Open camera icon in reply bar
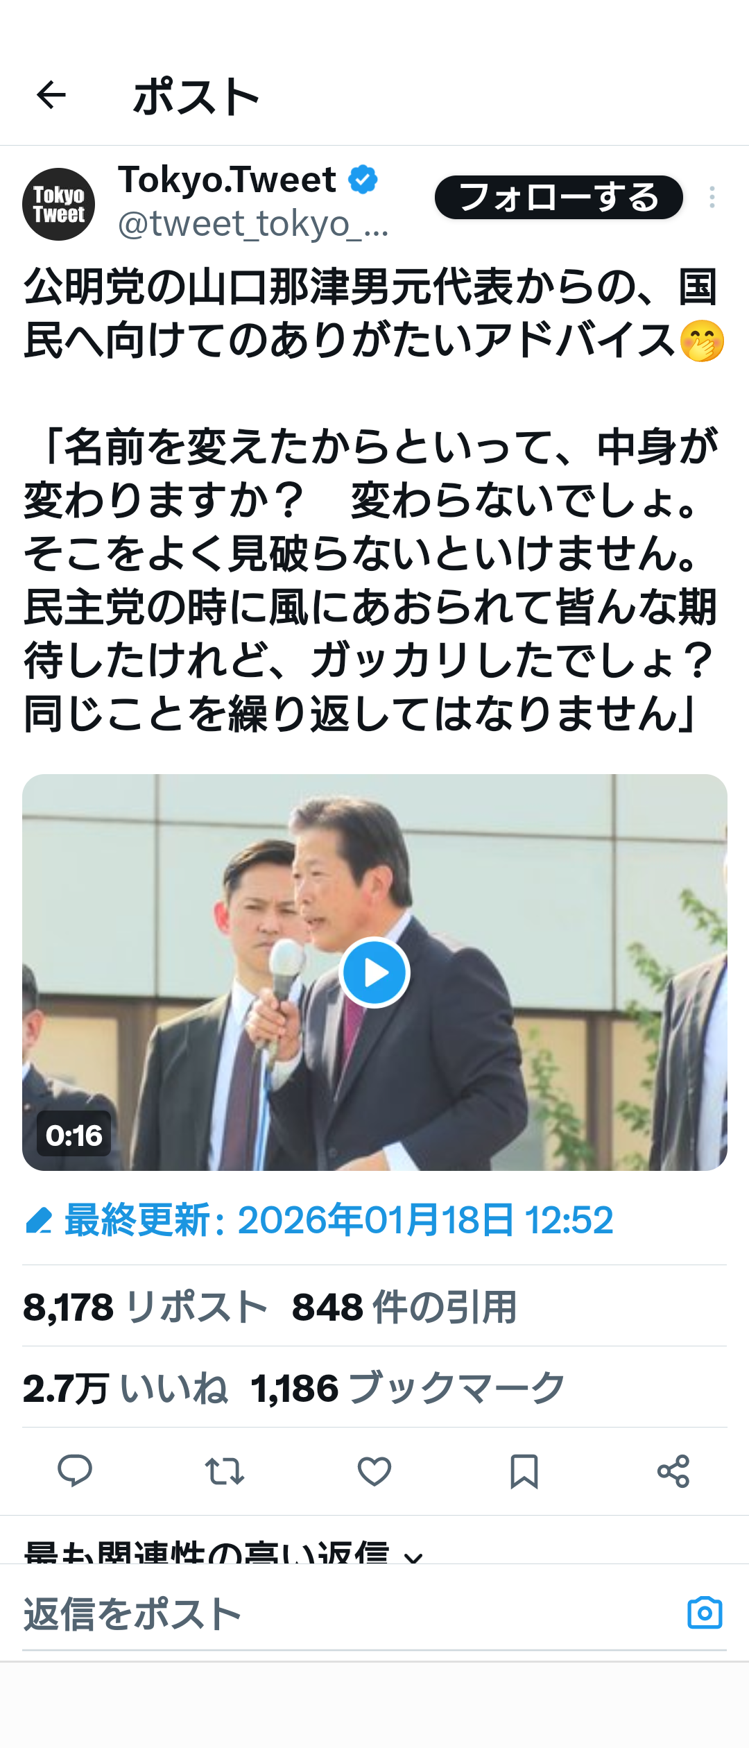 click(705, 1613)
